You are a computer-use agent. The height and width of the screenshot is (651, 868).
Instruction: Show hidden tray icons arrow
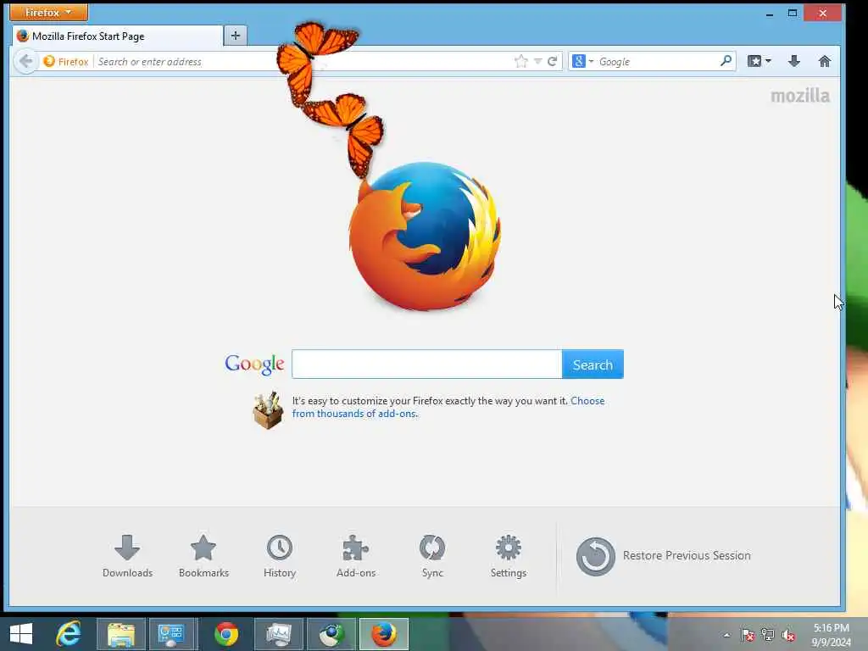(726, 635)
